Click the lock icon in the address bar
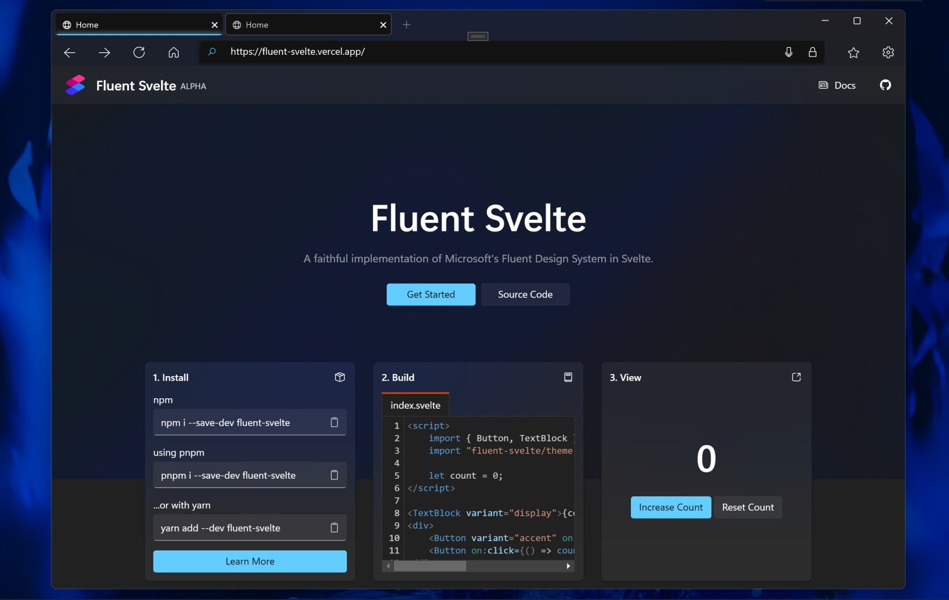Screen dimensions: 949x600 click(812, 52)
